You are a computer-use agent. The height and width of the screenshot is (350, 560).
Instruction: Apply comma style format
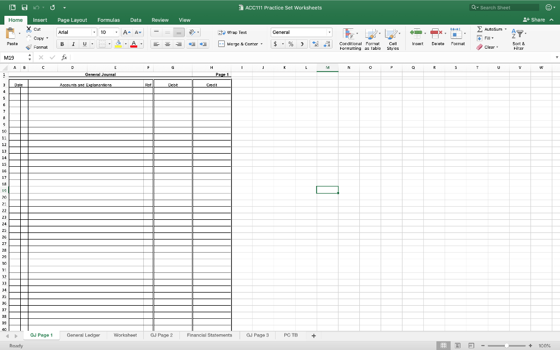(x=302, y=44)
